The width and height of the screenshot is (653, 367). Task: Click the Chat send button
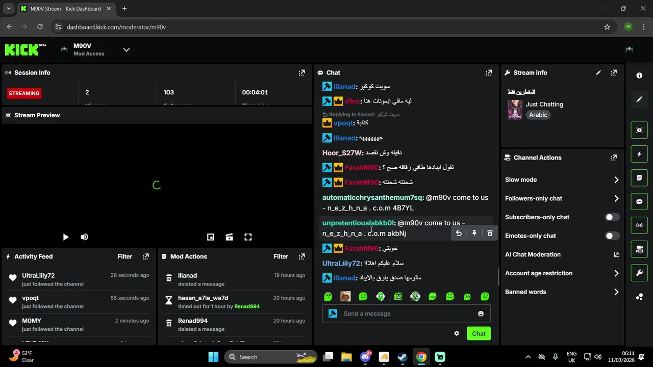(479, 333)
